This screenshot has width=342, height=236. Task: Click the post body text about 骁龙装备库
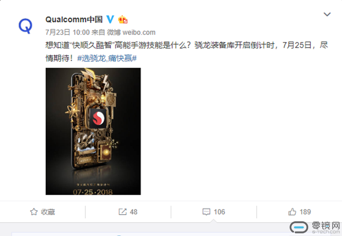coord(187,52)
